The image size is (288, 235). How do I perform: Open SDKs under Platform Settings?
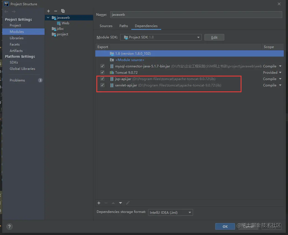pyautogui.click(x=14, y=62)
